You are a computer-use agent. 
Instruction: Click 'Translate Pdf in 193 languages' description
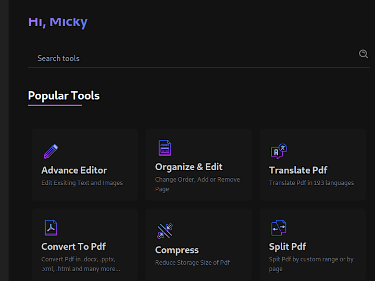(x=311, y=183)
